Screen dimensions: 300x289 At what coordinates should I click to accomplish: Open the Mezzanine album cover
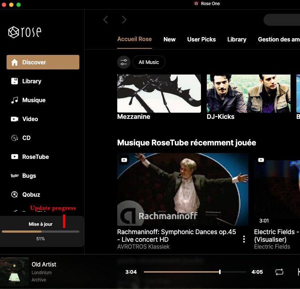(159, 93)
